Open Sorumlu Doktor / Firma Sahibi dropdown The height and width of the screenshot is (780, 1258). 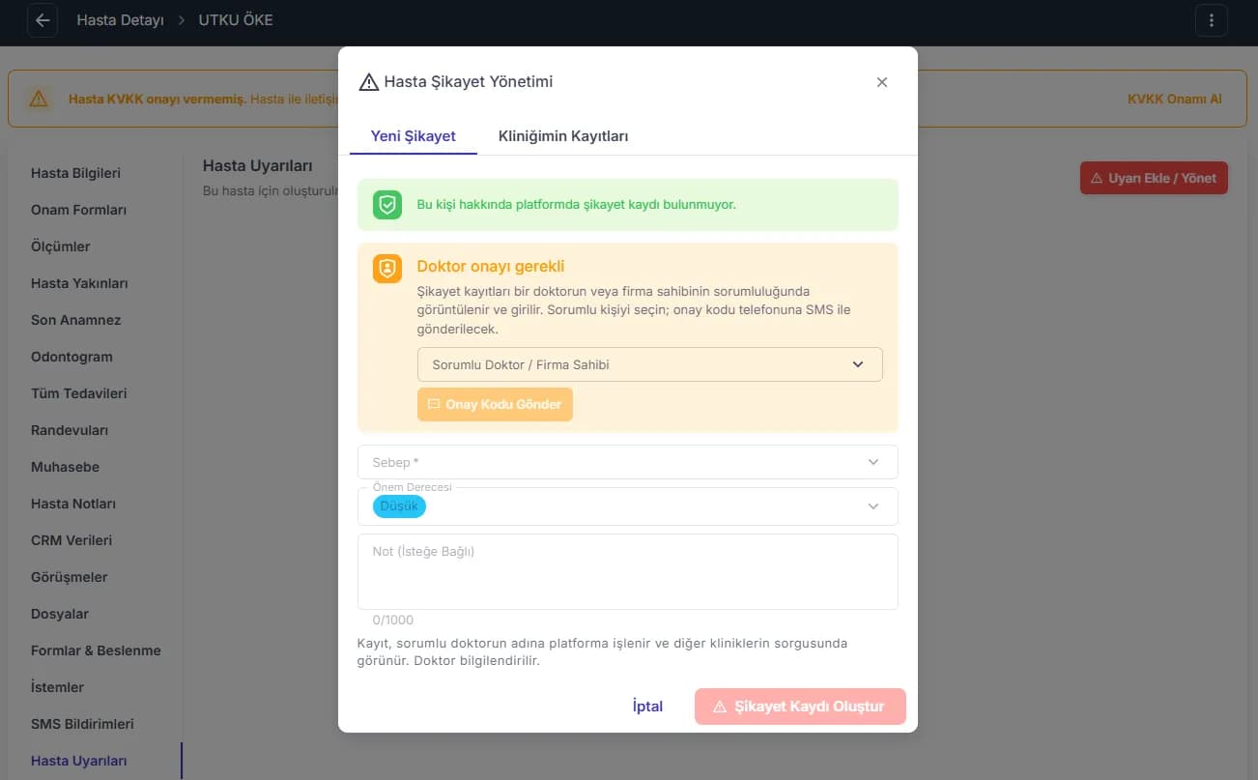(x=650, y=364)
